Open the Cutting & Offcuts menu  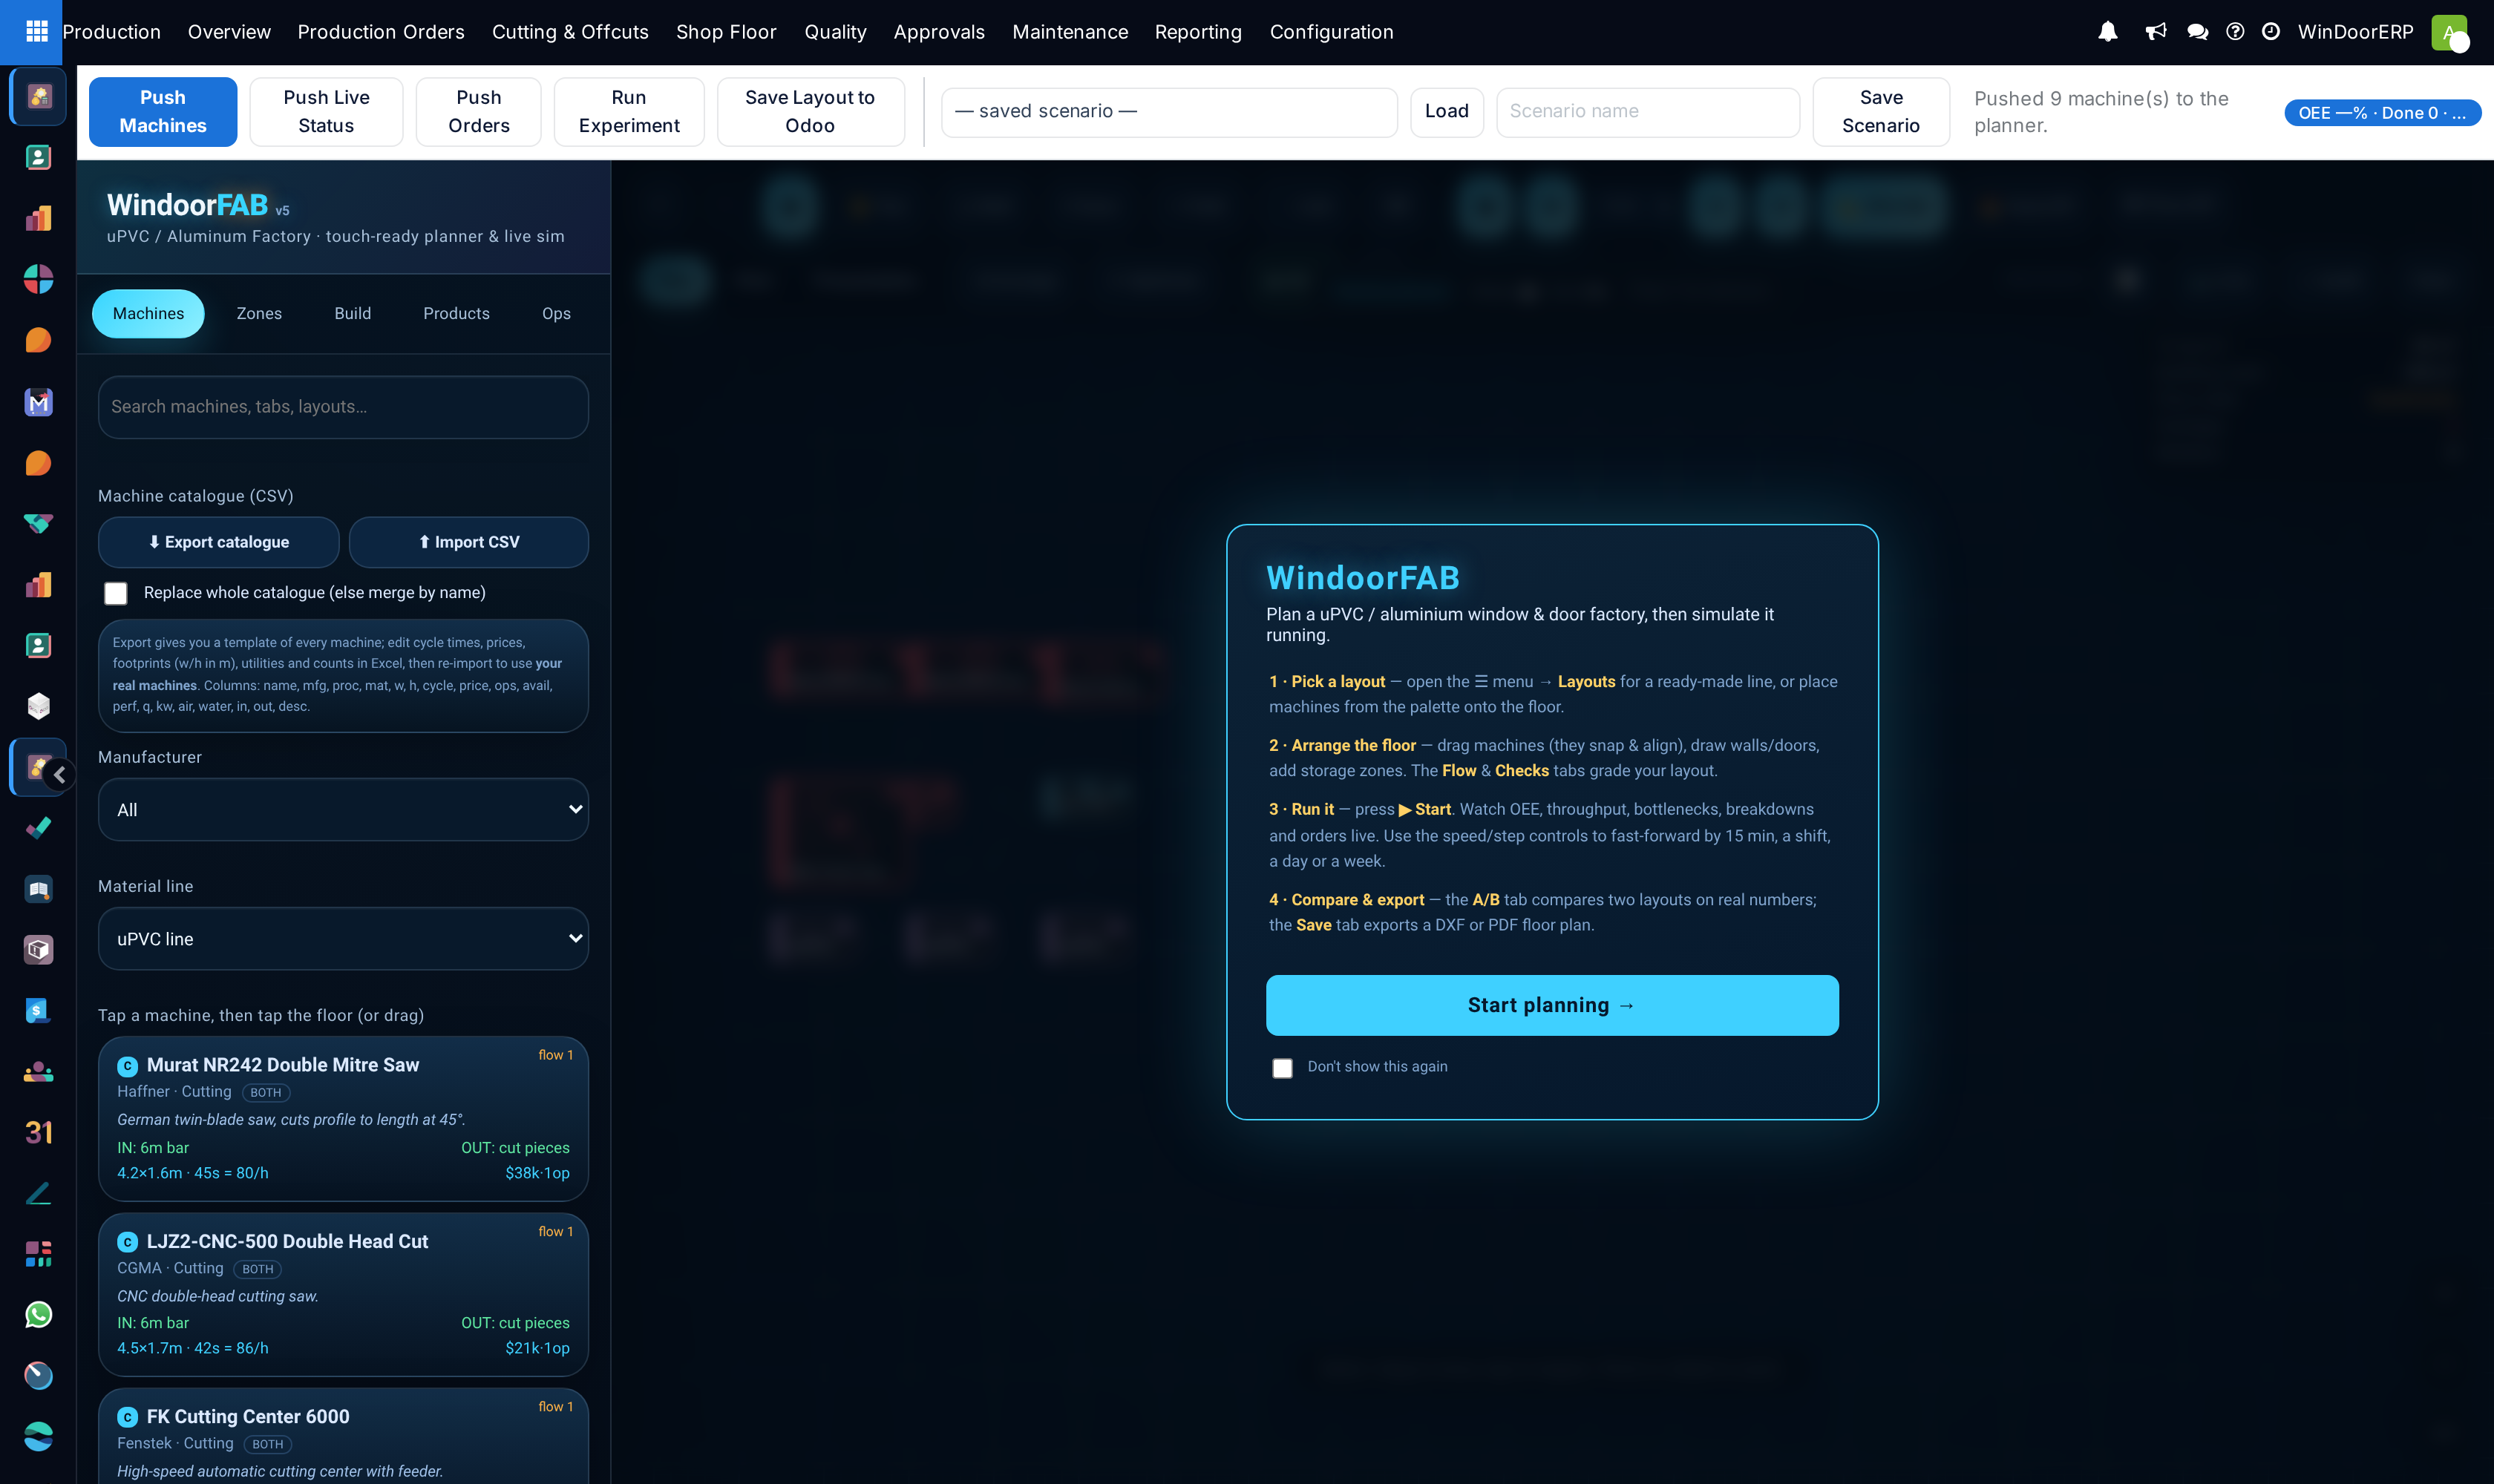pyautogui.click(x=570, y=32)
